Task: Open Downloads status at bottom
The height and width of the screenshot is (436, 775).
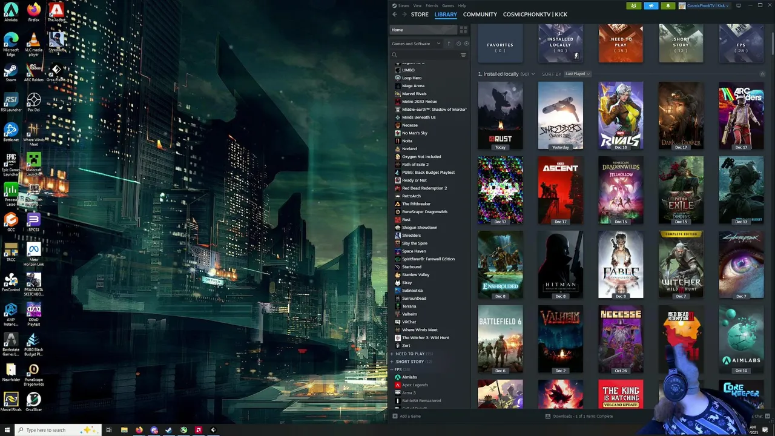Action: click(x=579, y=416)
